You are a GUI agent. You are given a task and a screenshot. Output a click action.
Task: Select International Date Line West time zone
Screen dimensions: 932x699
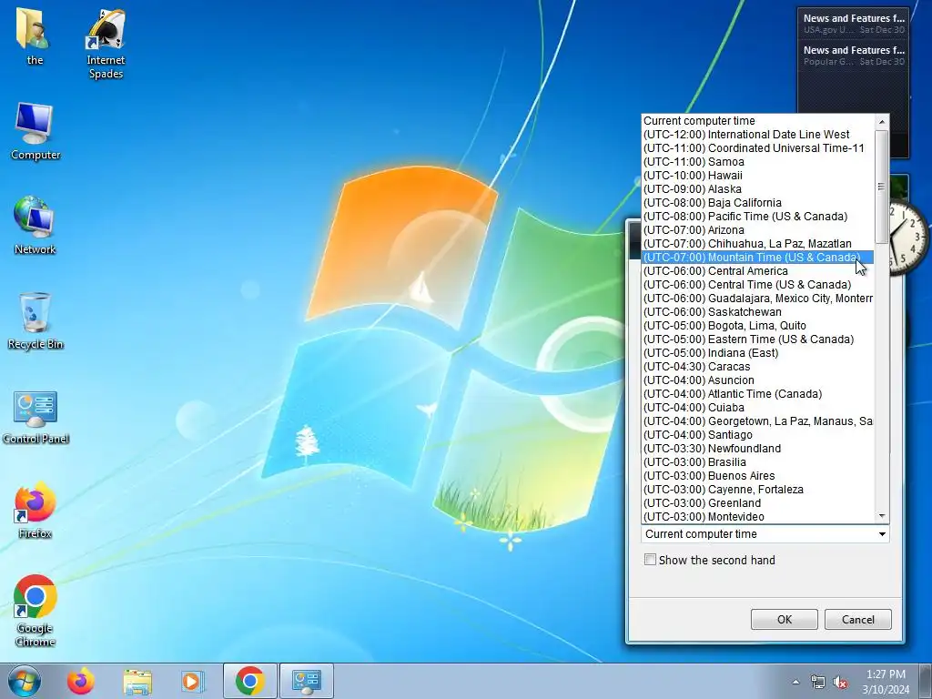(758, 135)
